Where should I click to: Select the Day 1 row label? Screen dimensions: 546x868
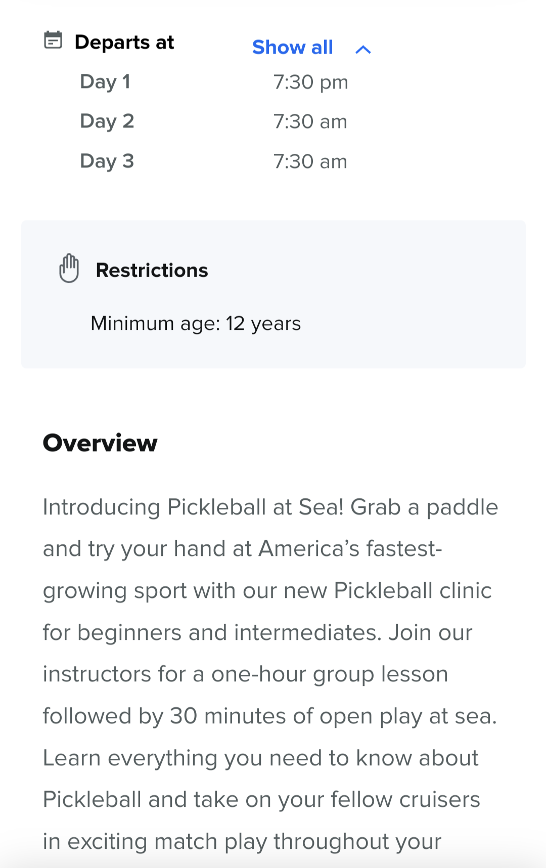coord(105,82)
